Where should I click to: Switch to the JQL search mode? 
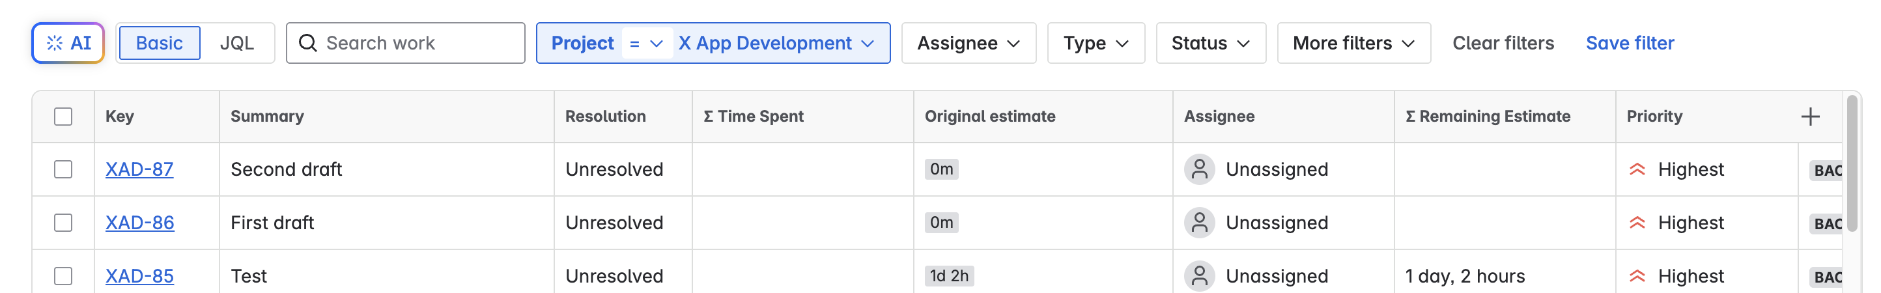click(237, 43)
